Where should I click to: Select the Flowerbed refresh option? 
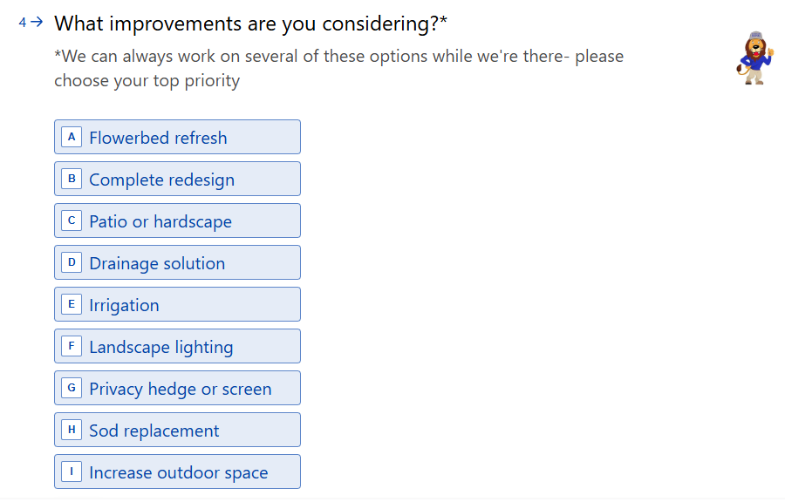tap(177, 138)
